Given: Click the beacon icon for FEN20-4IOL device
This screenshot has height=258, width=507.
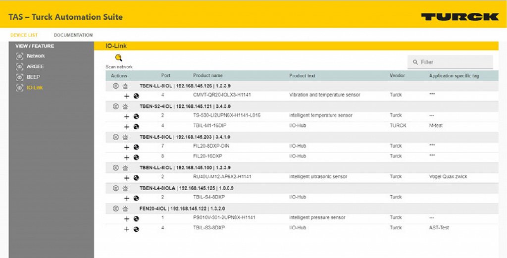Looking at the screenshot, I should [126, 208].
